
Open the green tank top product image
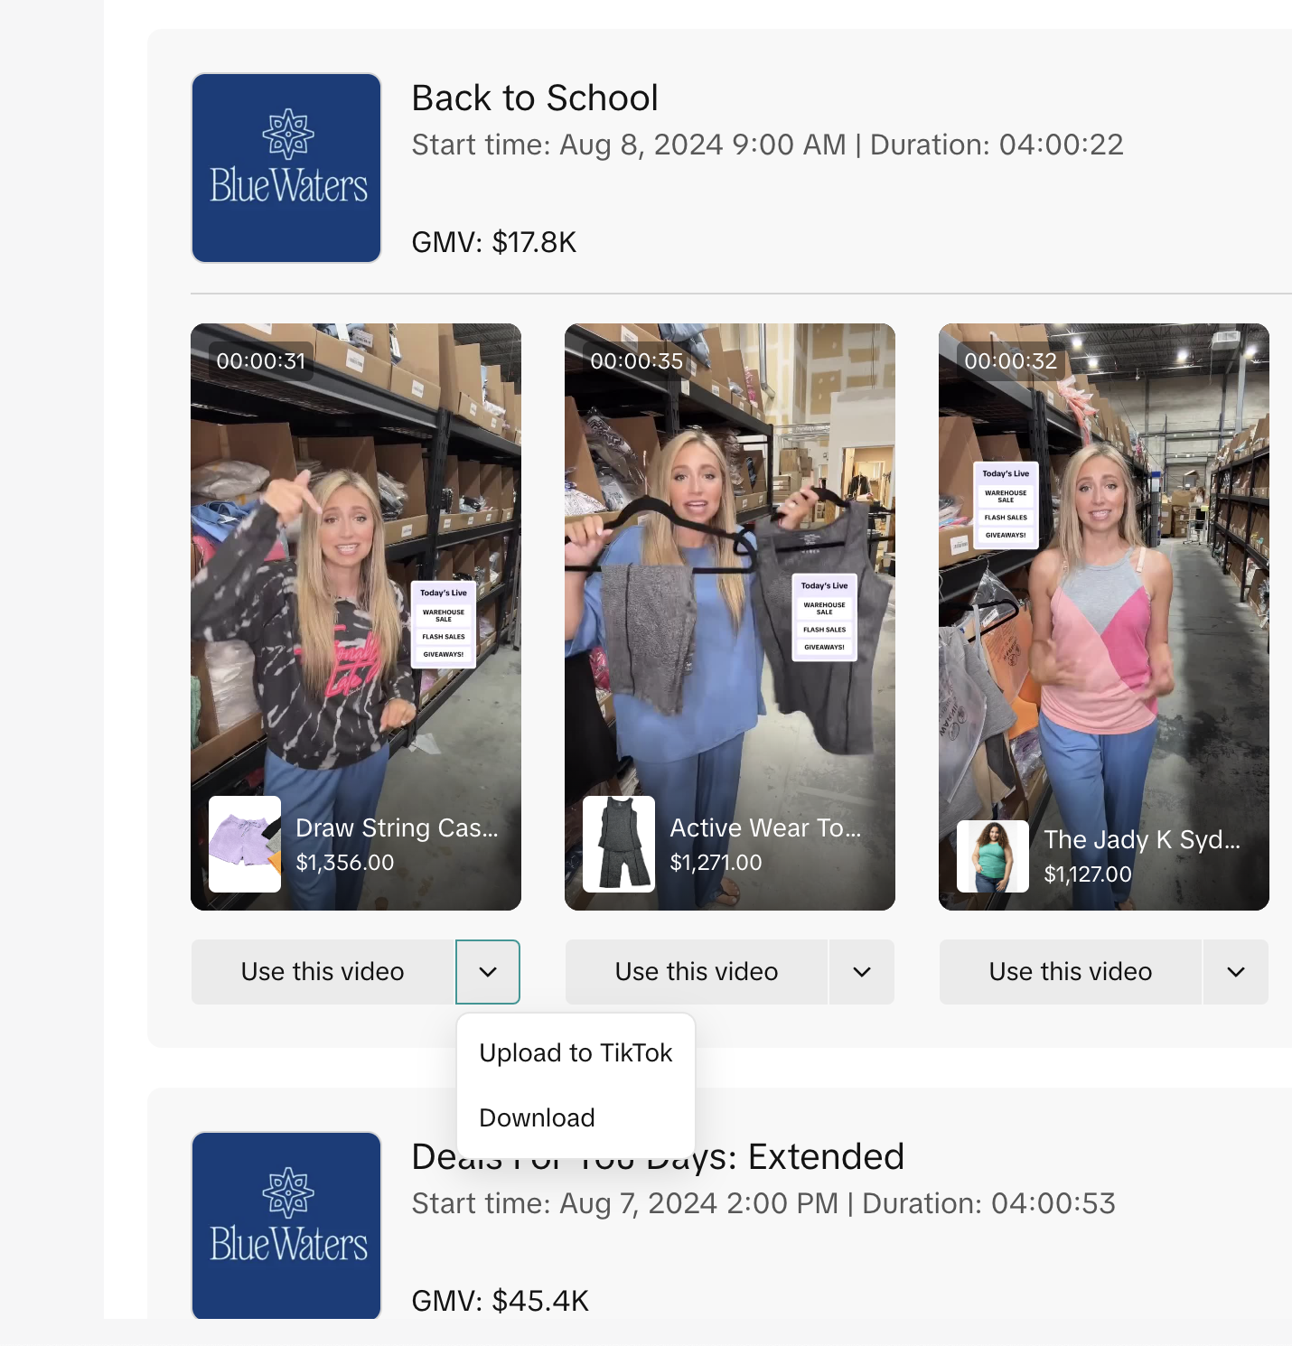(x=992, y=855)
